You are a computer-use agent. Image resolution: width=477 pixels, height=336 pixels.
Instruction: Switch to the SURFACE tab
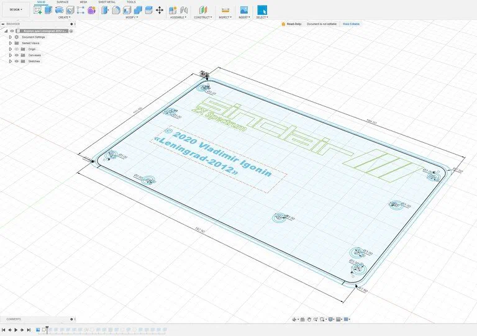62,2
